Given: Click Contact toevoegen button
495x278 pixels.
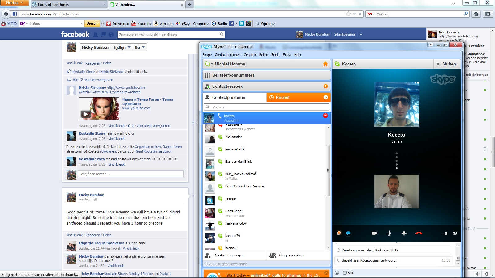Looking at the screenshot, I should coord(229,255).
